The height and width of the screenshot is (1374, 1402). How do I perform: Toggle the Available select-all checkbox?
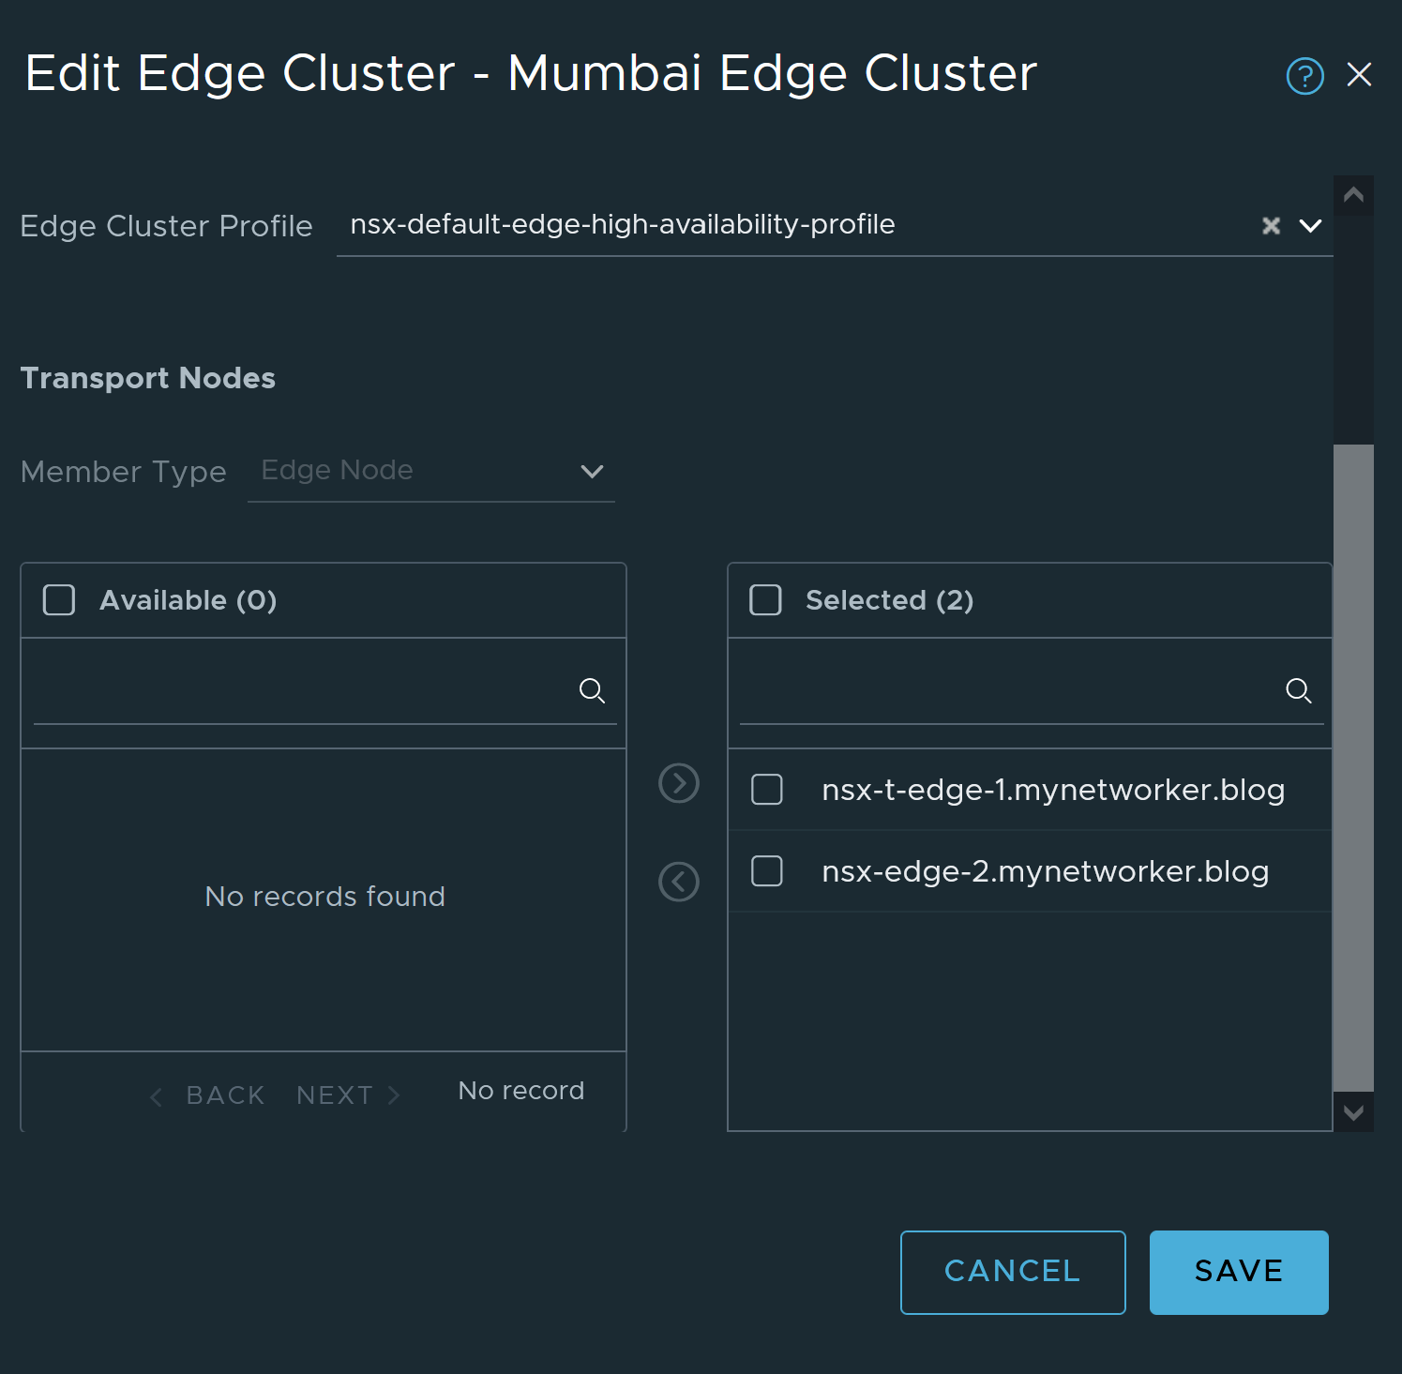click(59, 600)
